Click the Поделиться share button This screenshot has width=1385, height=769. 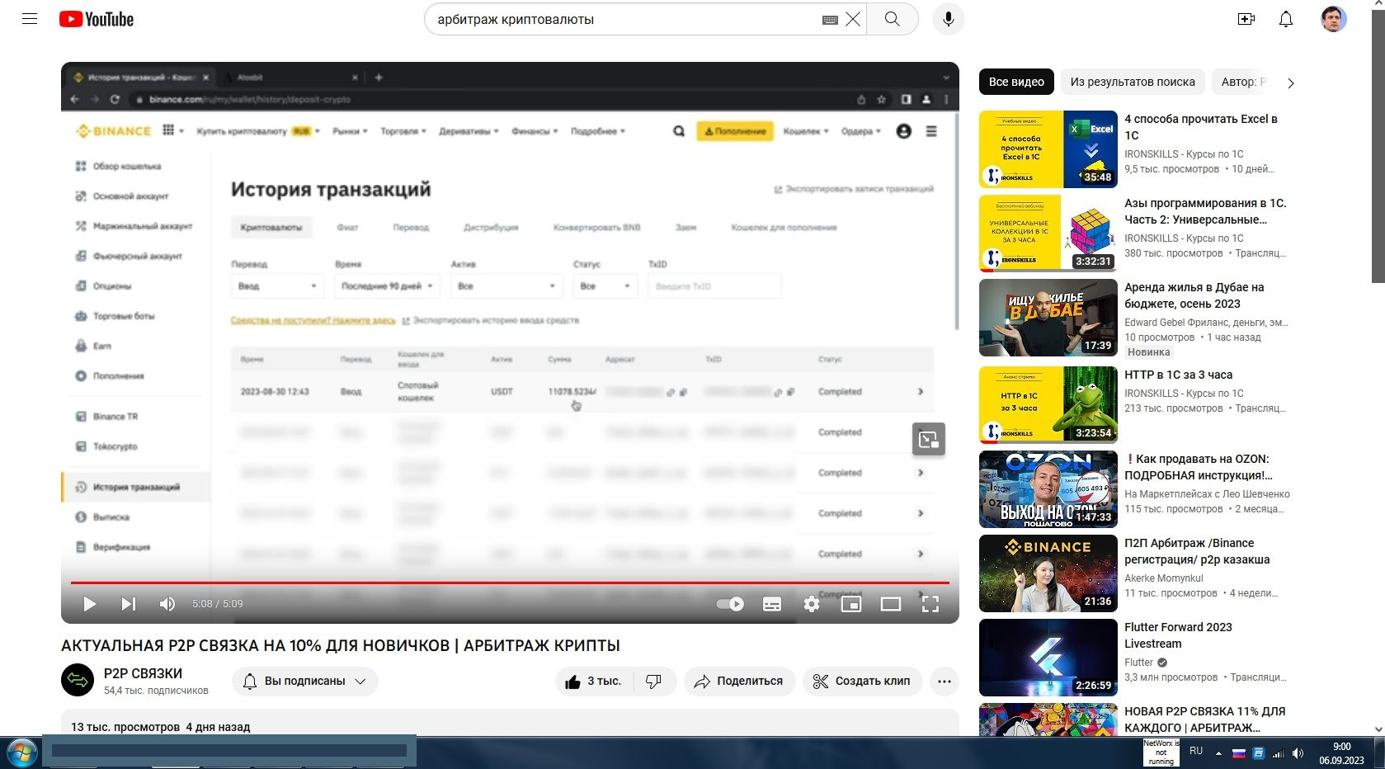point(739,682)
